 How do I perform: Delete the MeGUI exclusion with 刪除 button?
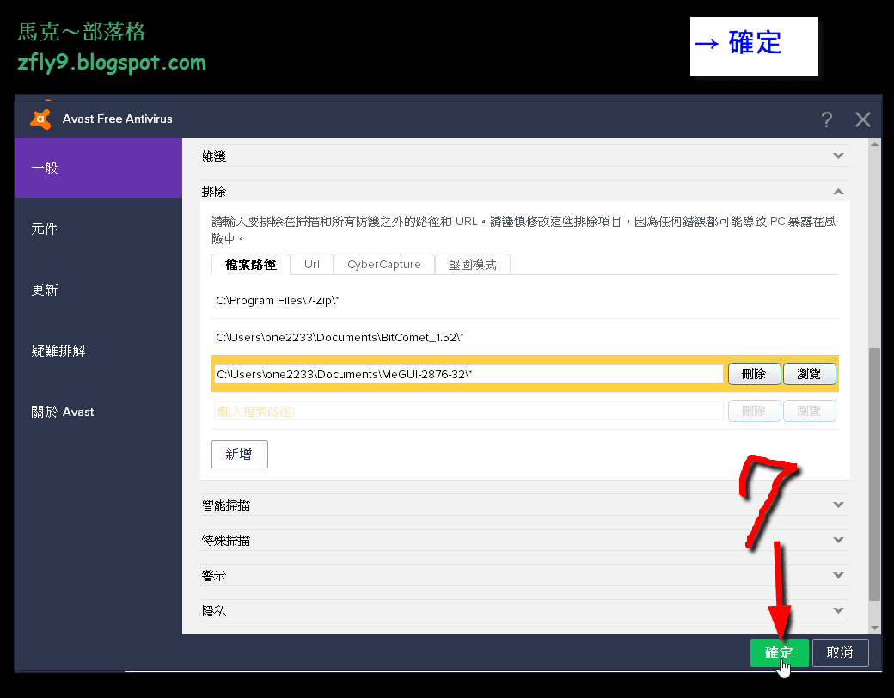click(x=754, y=374)
